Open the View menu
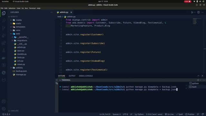 pos(18,8)
